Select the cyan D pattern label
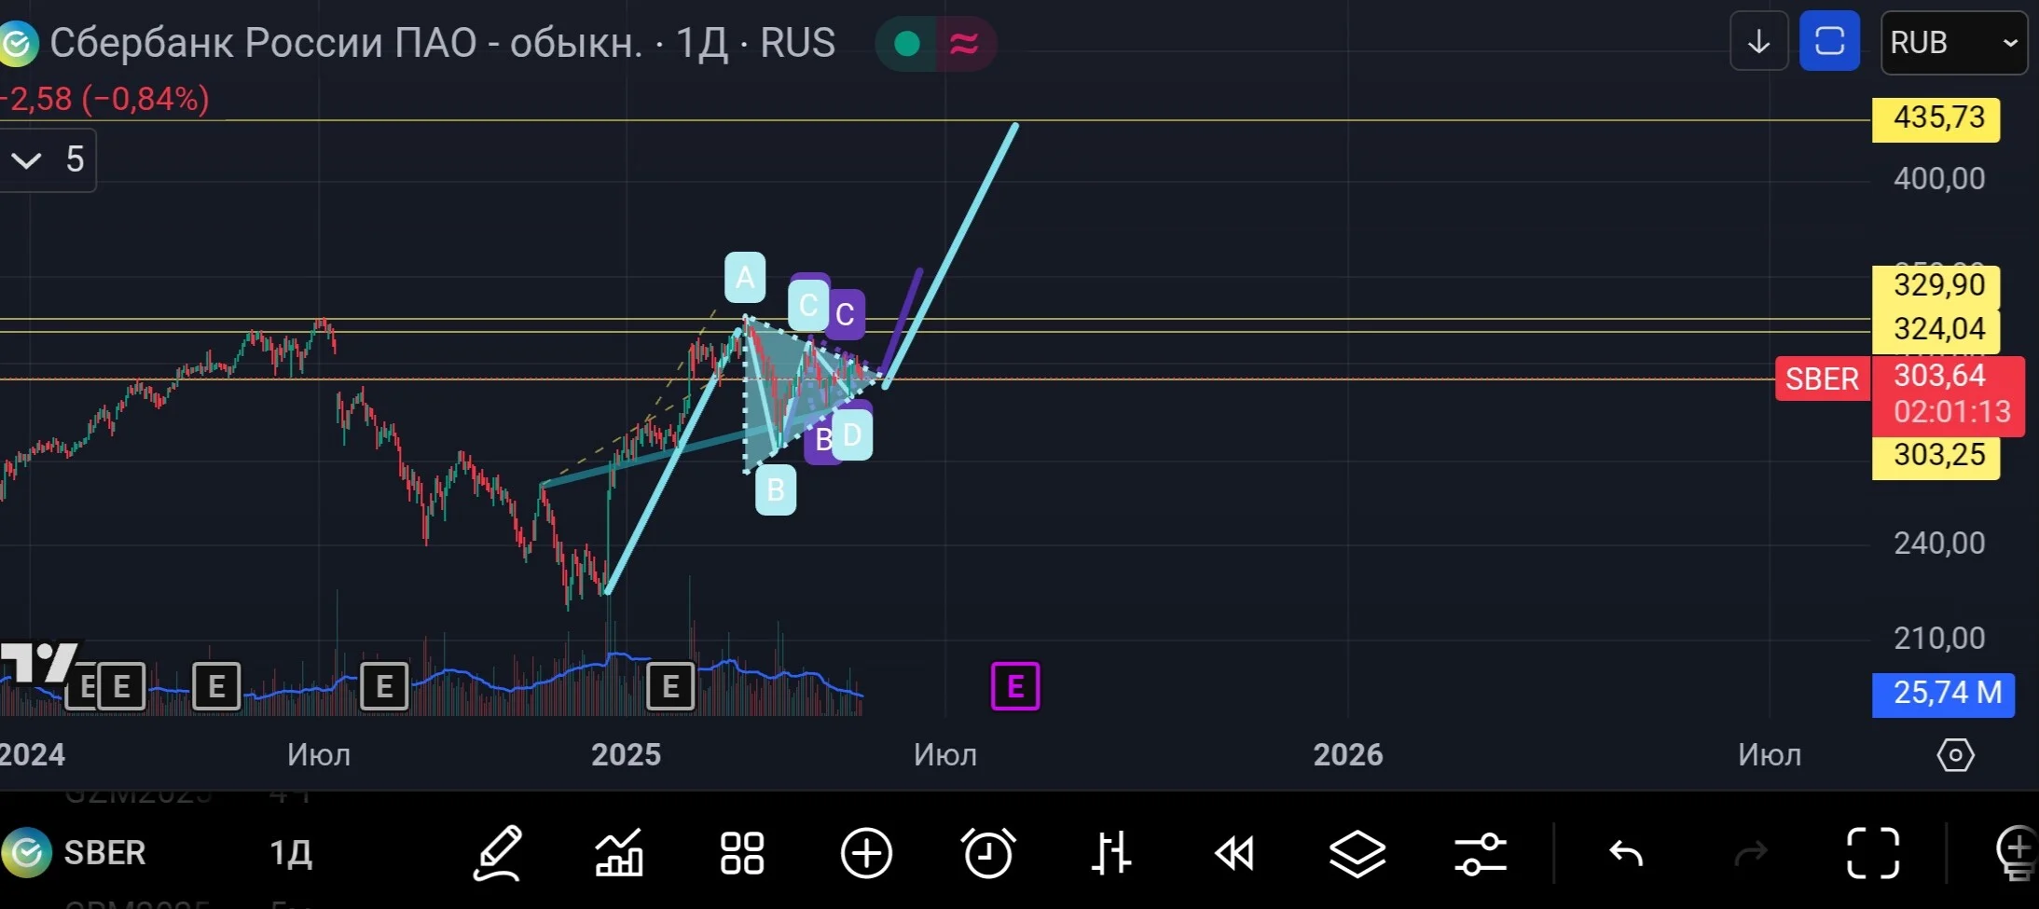 pos(852,434)
